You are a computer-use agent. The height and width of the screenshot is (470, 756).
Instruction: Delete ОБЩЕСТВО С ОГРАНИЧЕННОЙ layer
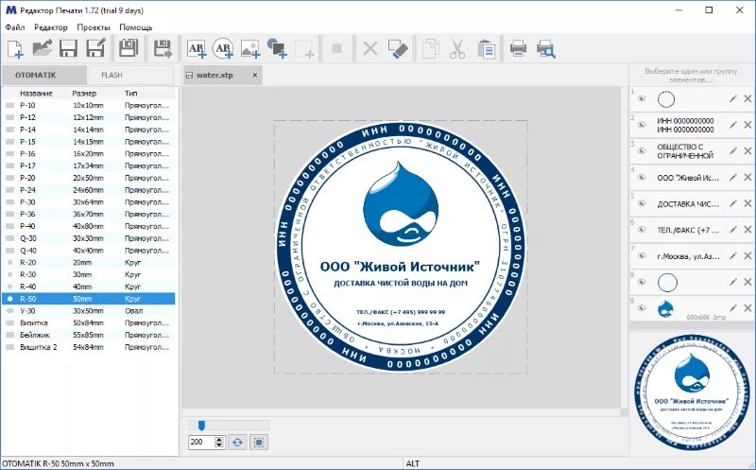[747, 151]
